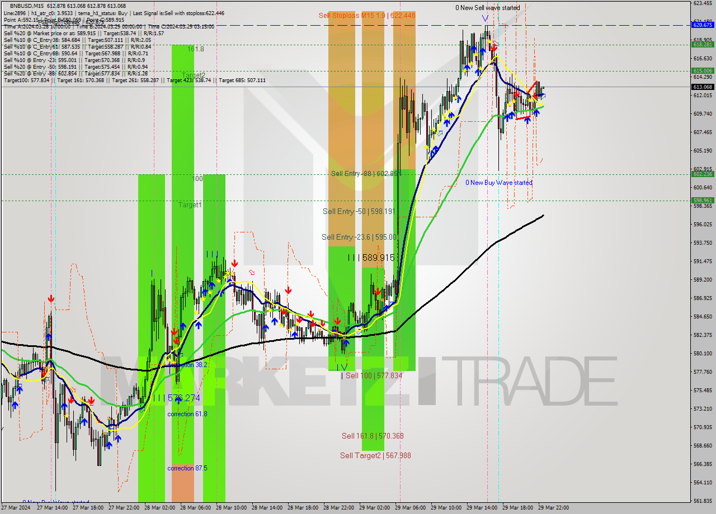716x514 pixels.
Task: Click the '27 Mar 22:00' time axis label
Action: pos(124,508)
